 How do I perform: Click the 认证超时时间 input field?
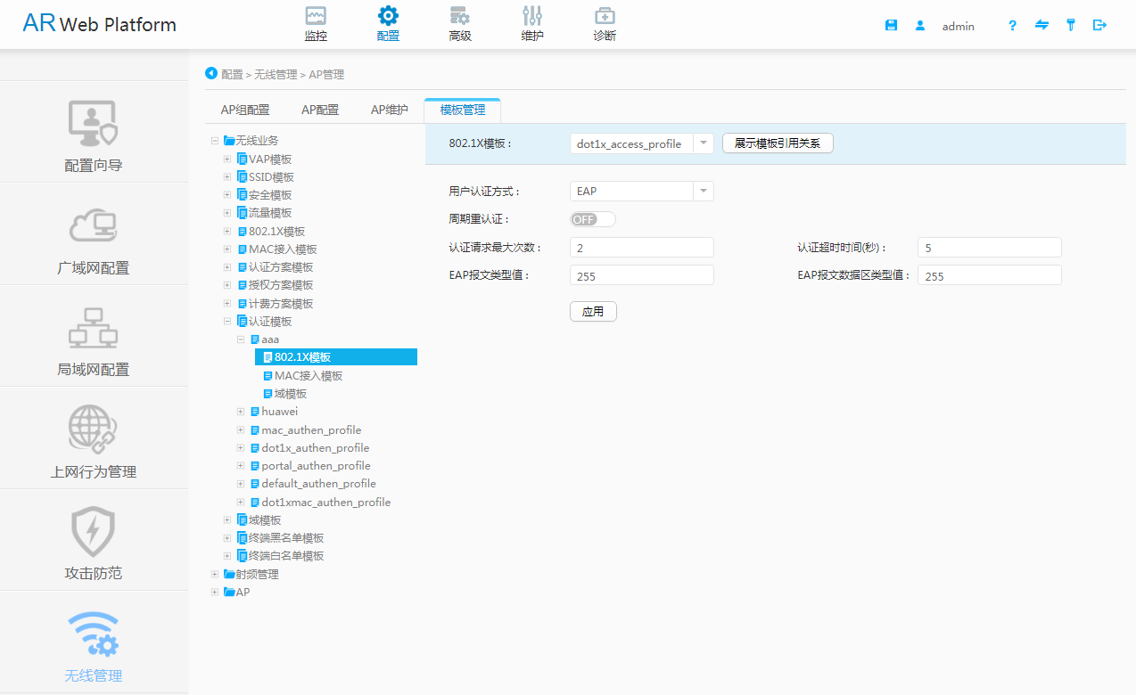pyautogui.click(x=990, y=248)
